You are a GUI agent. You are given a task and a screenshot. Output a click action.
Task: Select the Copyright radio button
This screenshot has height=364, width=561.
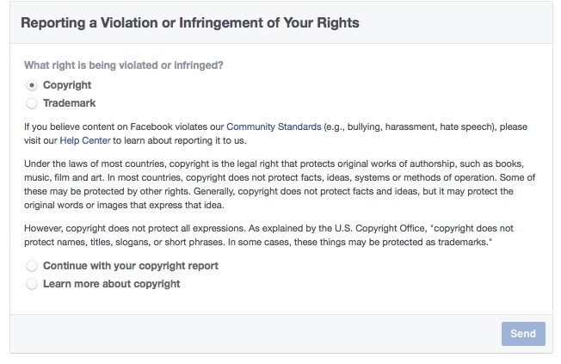click(x=32, y=85)
